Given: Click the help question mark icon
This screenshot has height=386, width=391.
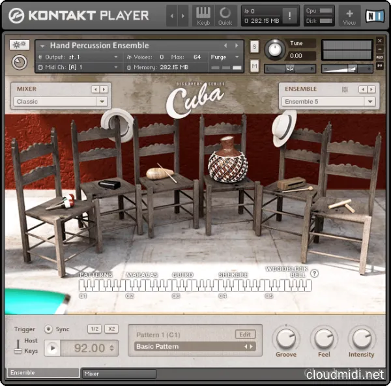Looking at the screenshot, I should tap(315, 274).
